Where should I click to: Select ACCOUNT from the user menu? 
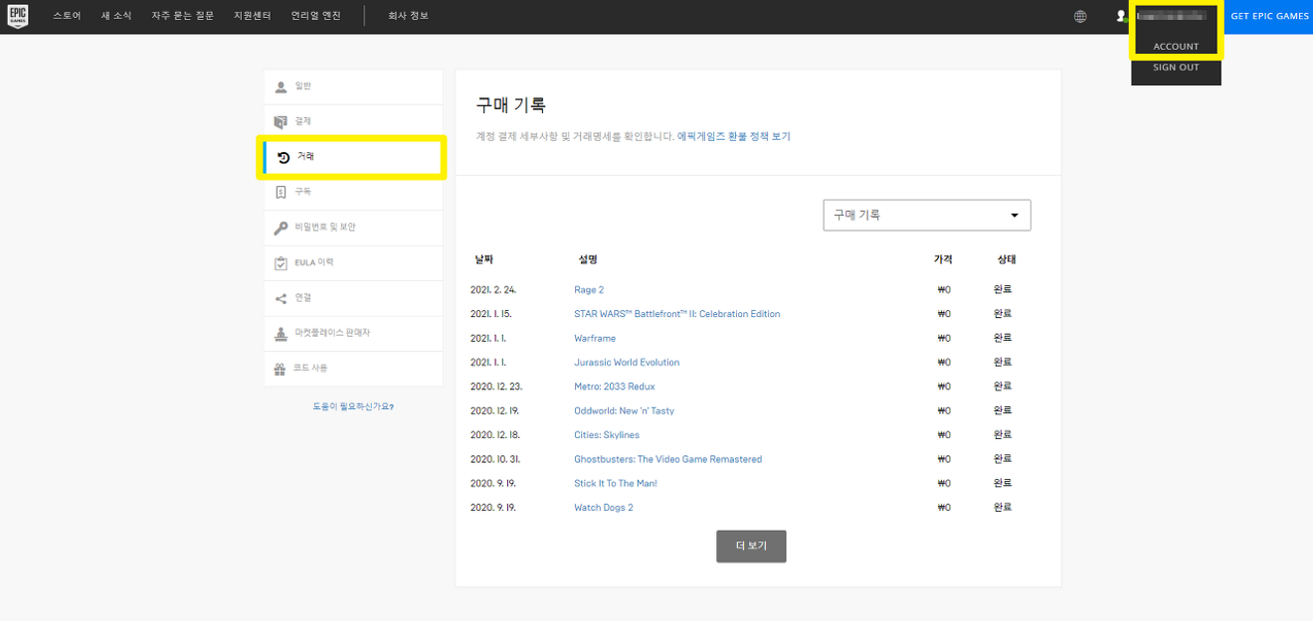(x=1176, y=47)
